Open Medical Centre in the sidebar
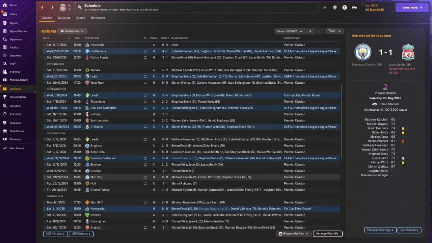Viewport: 432px width, 243px height. tap(19, 80)
